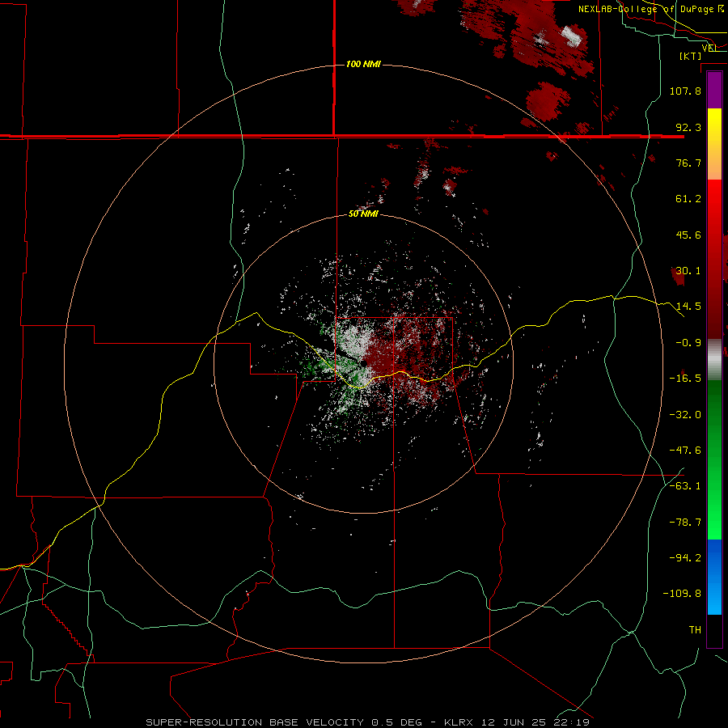Click the black radar site dot at the center of the range rings
The height and width of the screenshot is (728, 728).
click(363, 363)
